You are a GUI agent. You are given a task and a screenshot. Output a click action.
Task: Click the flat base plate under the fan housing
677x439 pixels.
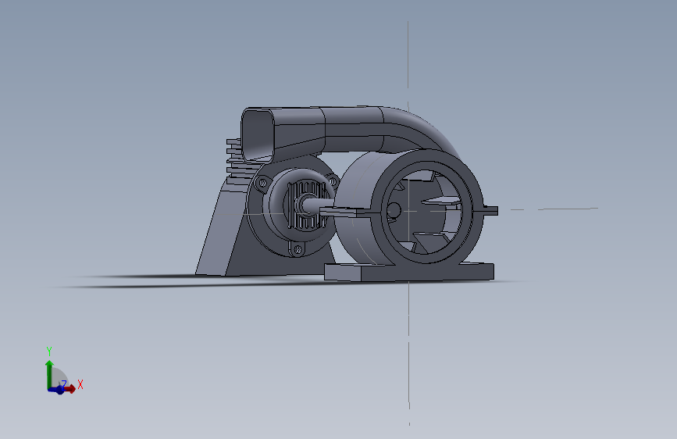tap(408, 271)
